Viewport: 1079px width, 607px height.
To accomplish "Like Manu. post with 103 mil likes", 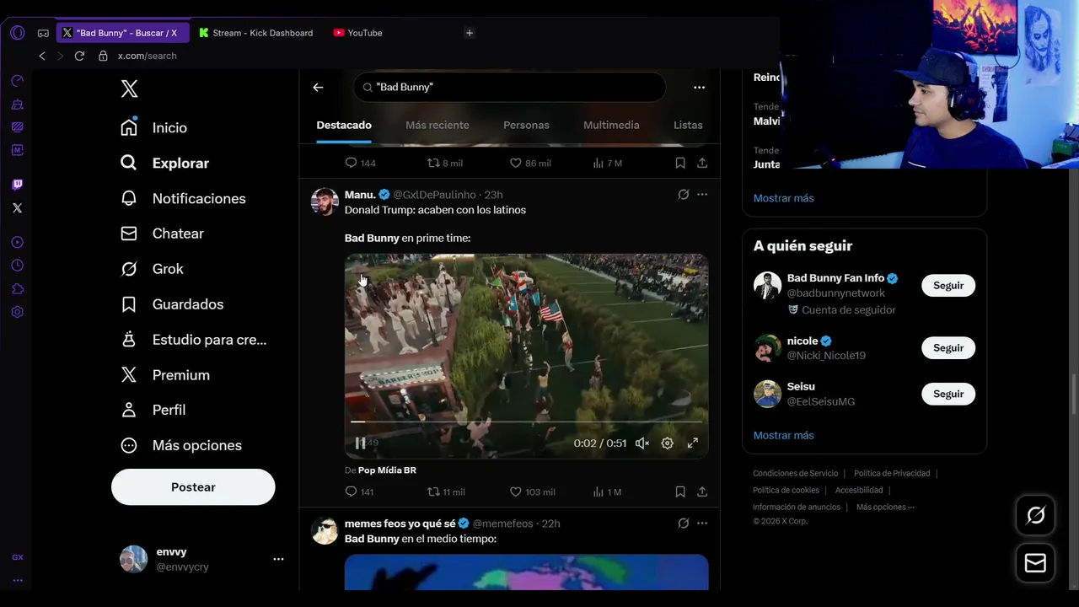I will coord(532,492).
